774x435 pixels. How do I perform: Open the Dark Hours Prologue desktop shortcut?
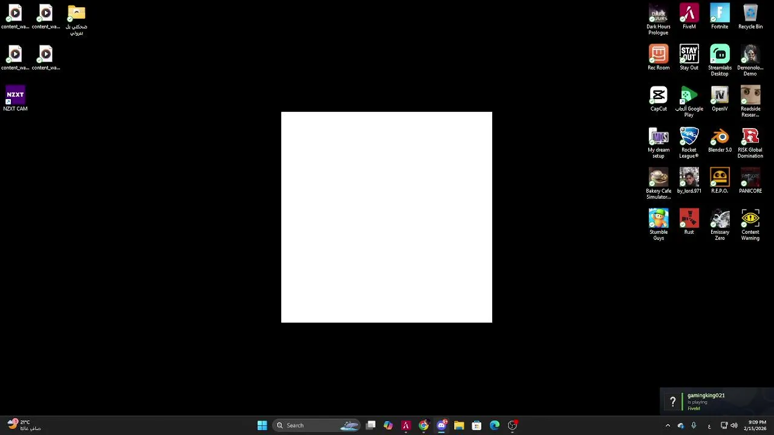[658, 19]
